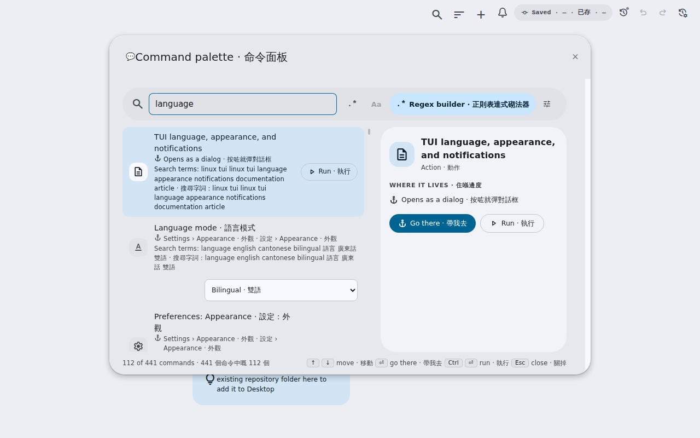The width and height of the screenshot is (700, 438).
Task: Click document icon in detail panel header
Action: click(x=402, y=154)
